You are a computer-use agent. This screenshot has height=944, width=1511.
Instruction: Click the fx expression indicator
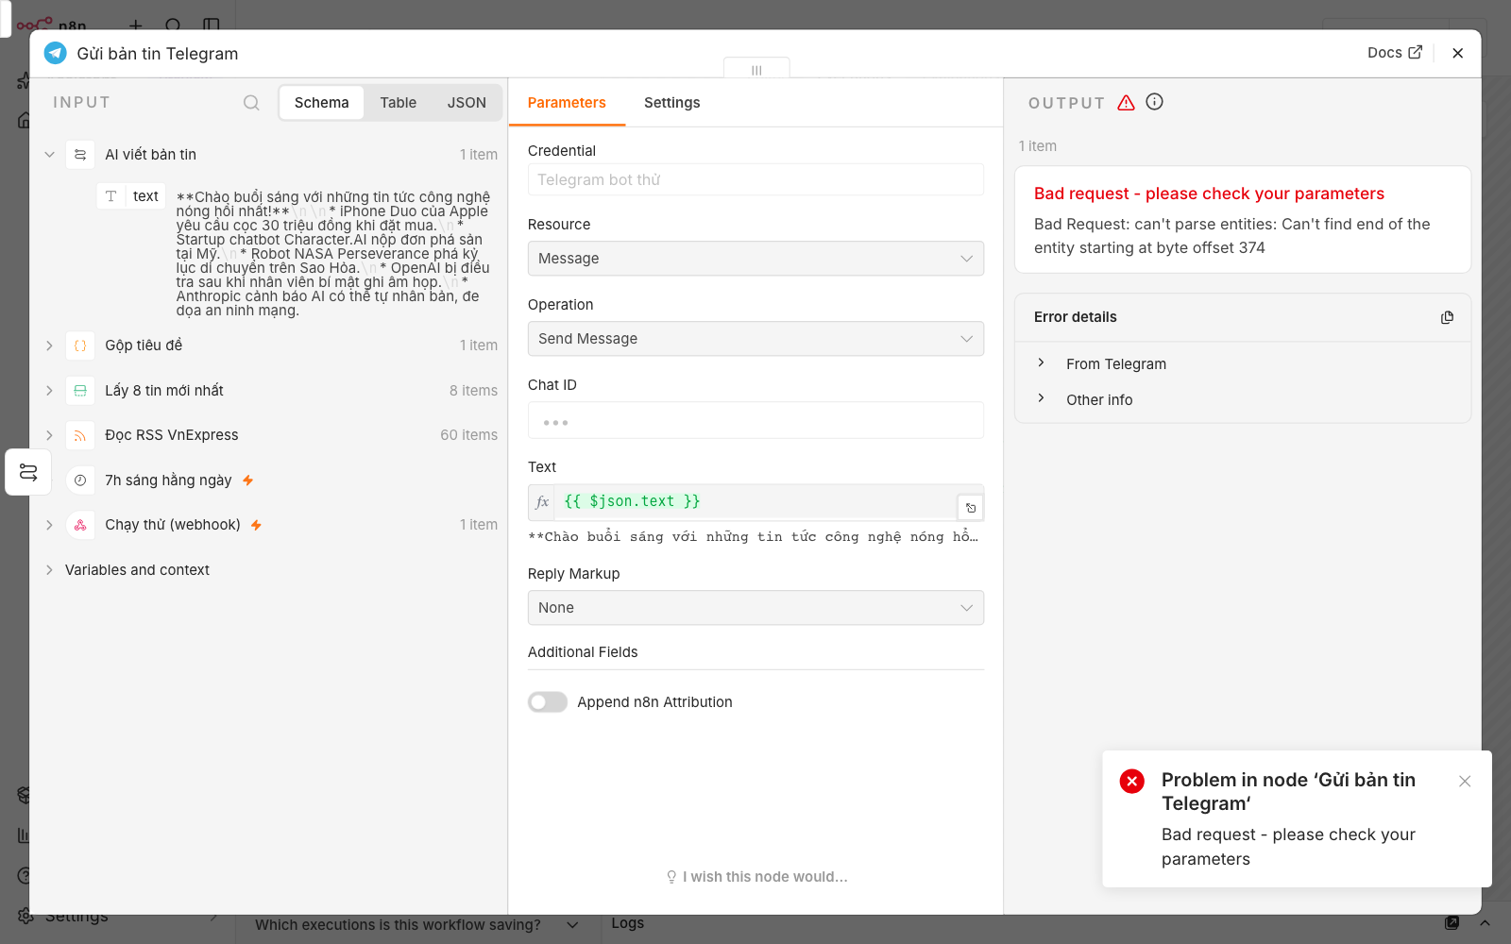coord(542,502)
